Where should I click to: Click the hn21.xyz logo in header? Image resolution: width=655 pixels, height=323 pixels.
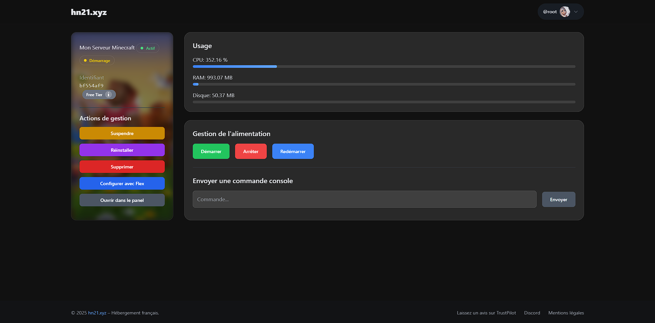tap(89, 12)
